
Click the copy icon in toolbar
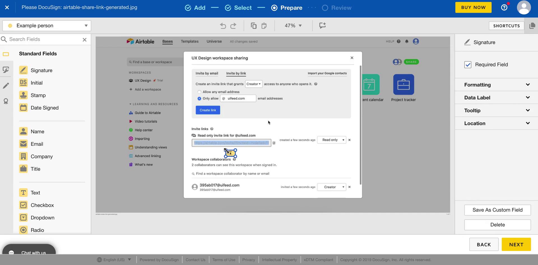[254, 26]
